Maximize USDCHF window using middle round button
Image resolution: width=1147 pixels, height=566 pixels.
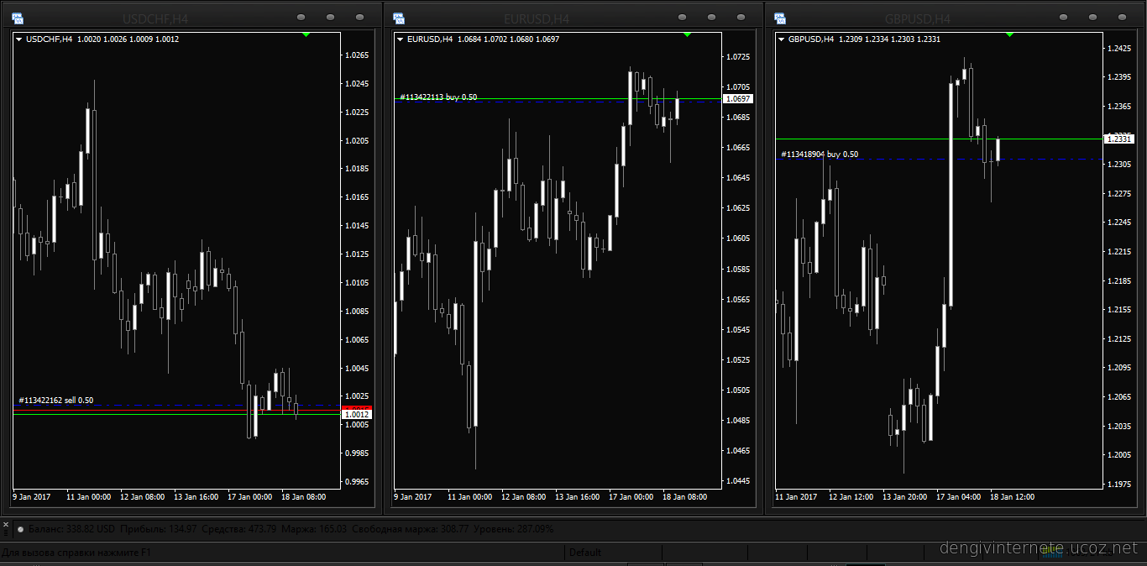(x=330, y=18)
